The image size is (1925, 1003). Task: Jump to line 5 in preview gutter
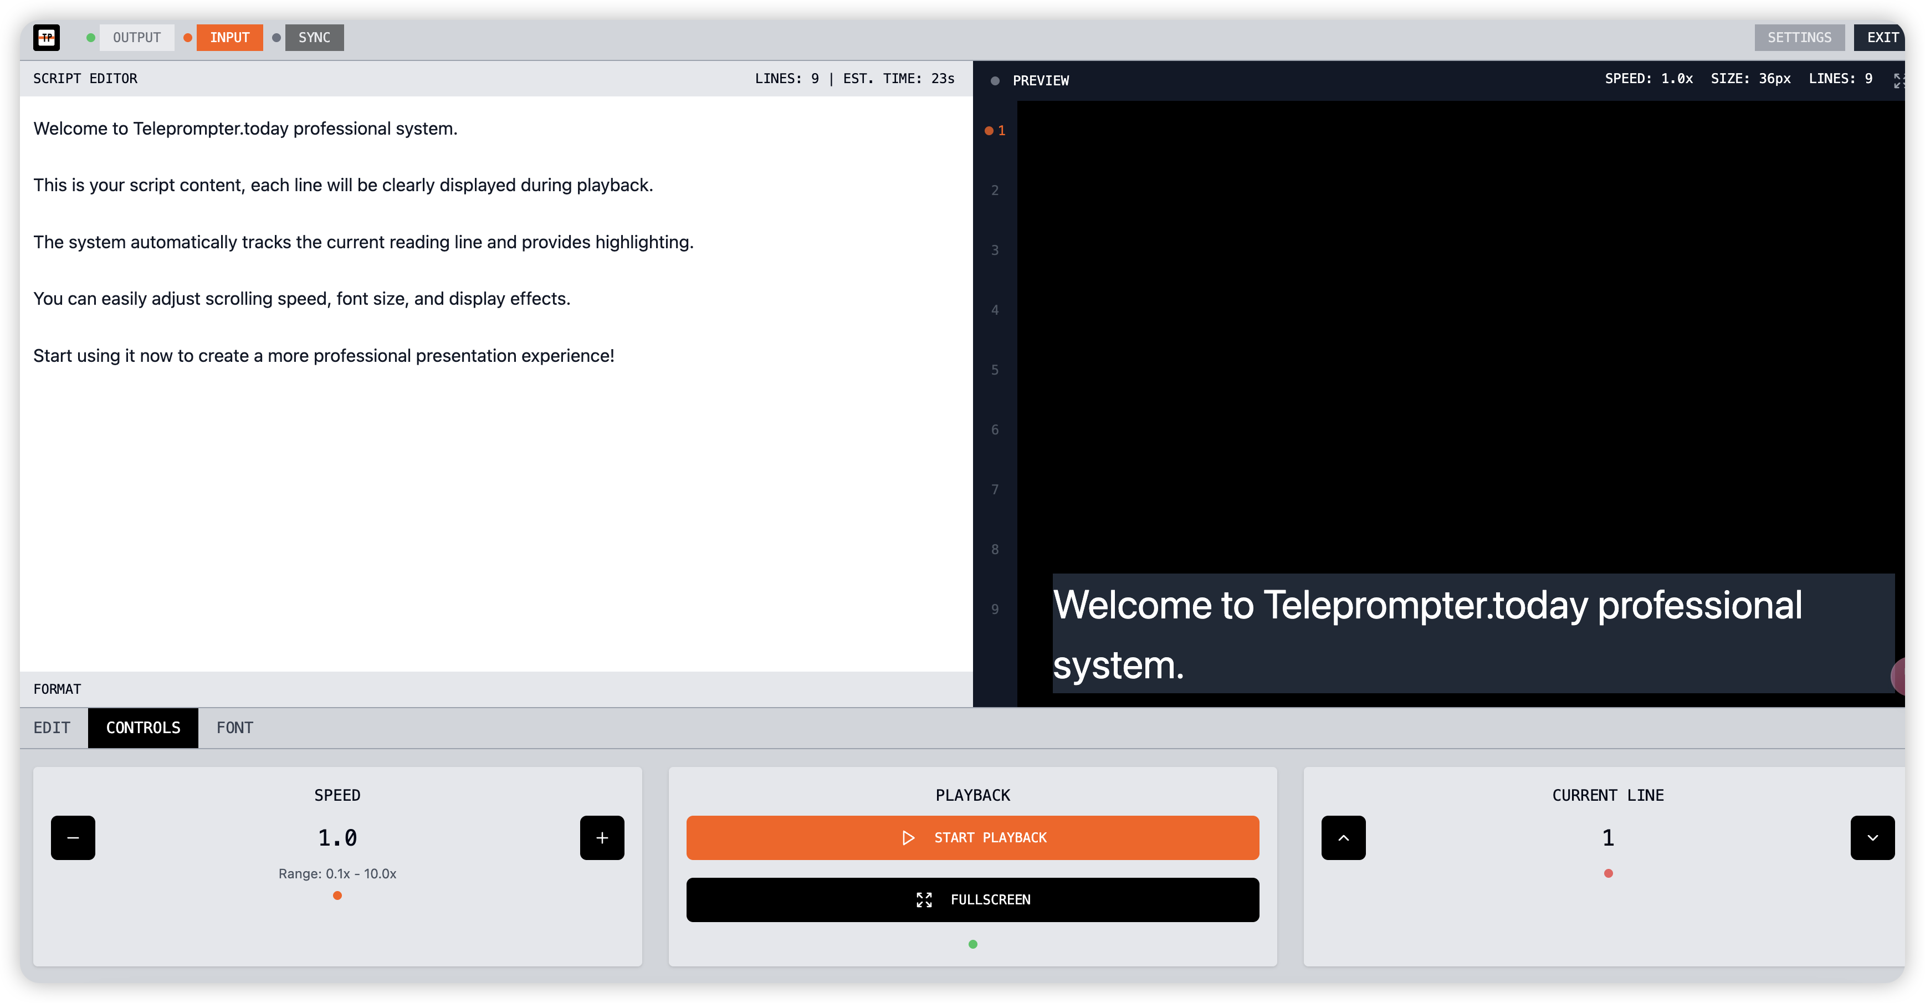coord(995,369)
